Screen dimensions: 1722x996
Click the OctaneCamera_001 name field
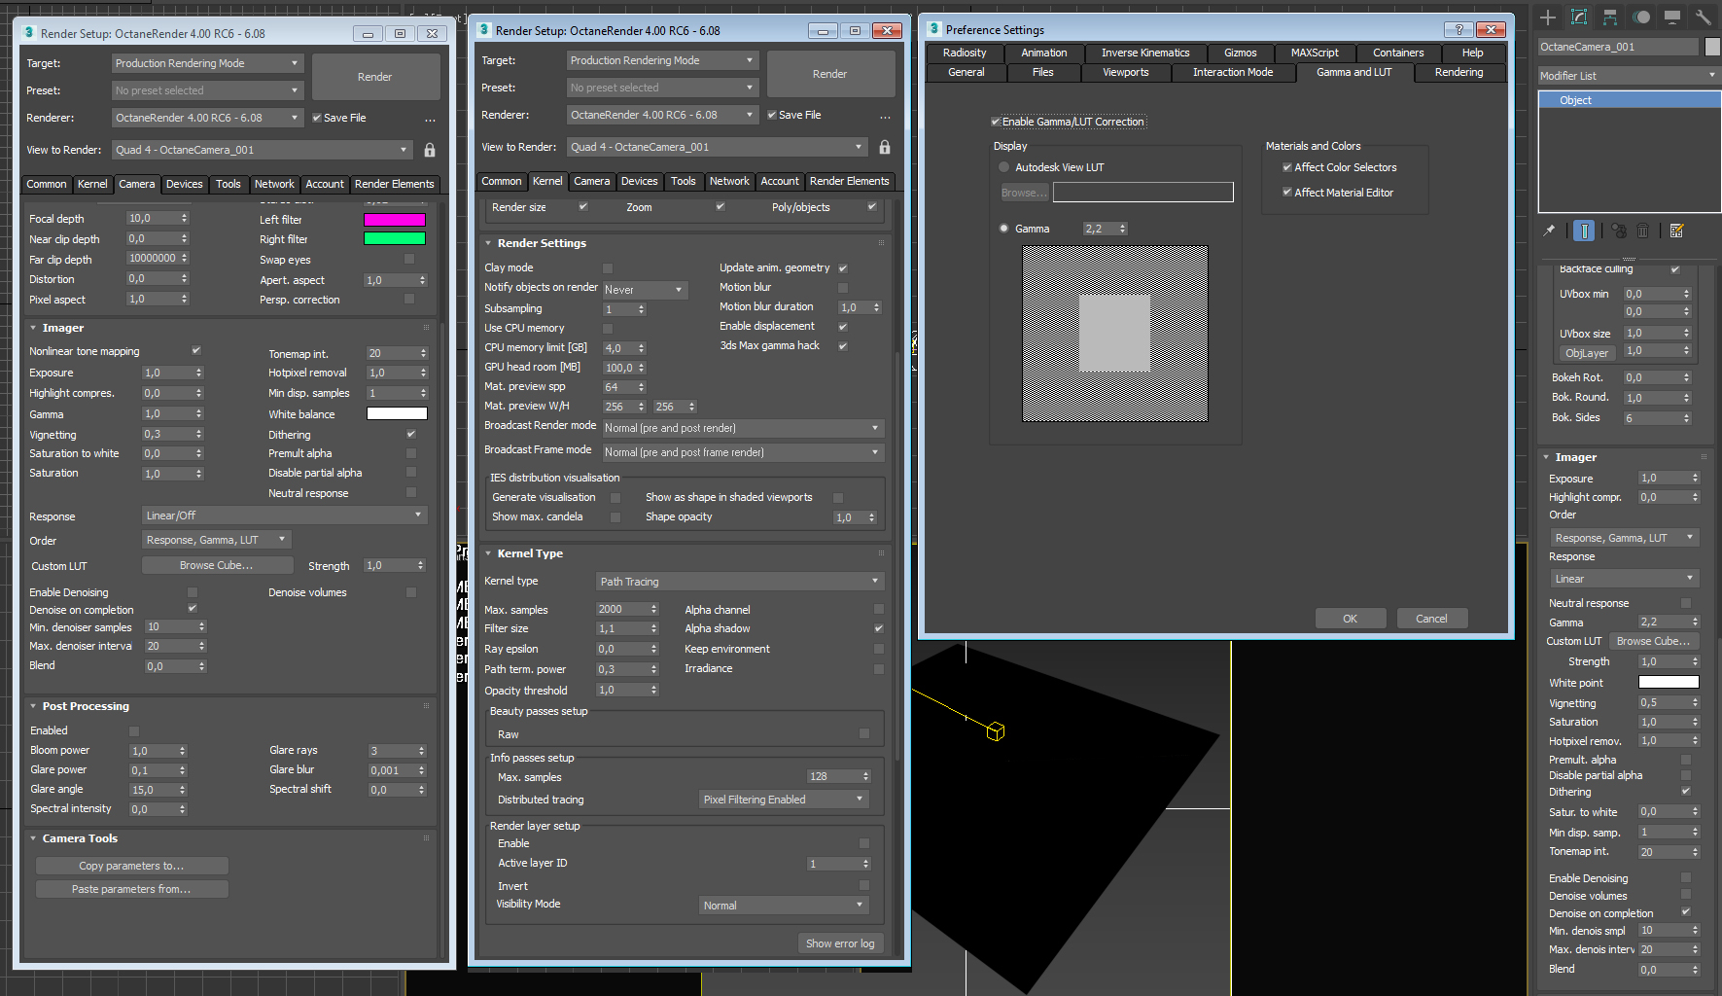(x=1618, y=47)
